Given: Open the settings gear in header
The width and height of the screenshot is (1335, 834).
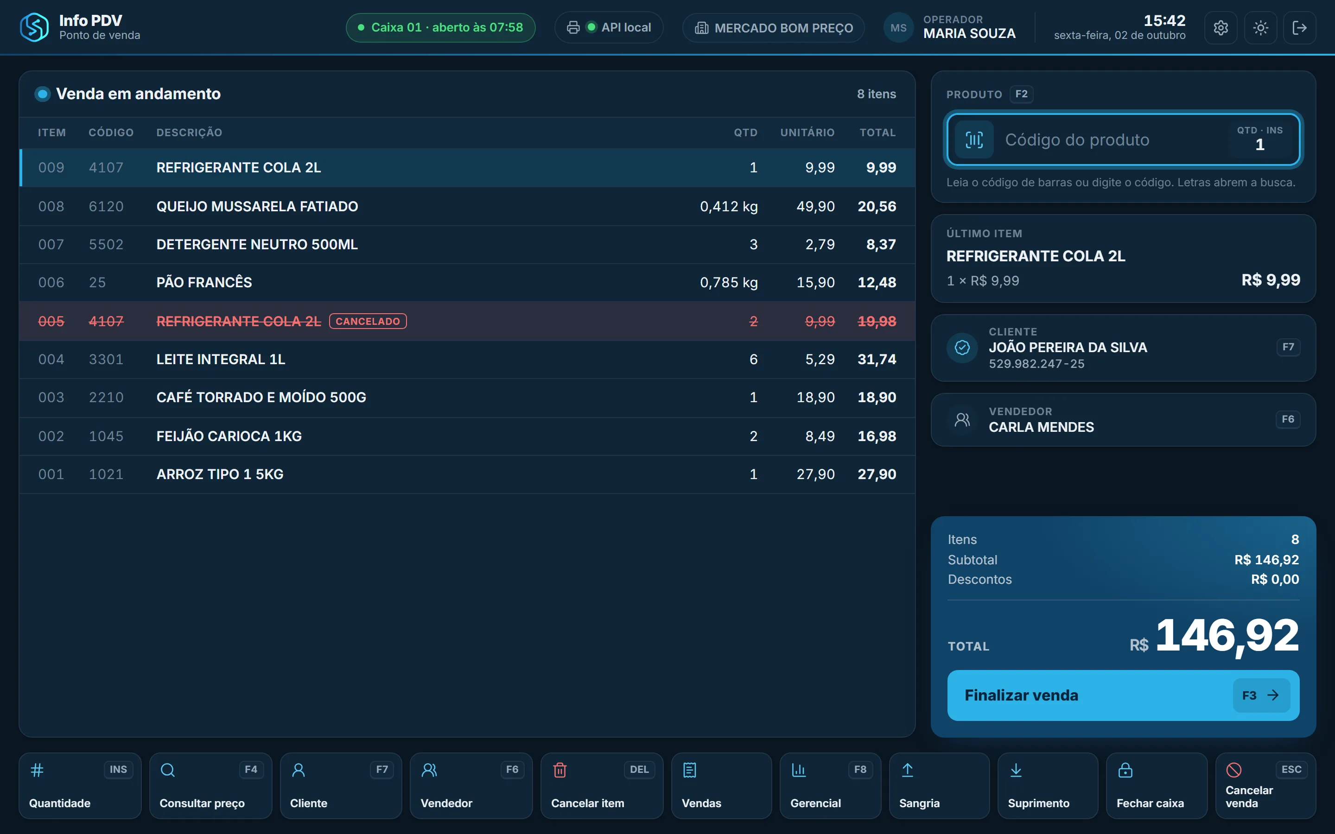Looking at the screenshot, I should [1220, 28].
